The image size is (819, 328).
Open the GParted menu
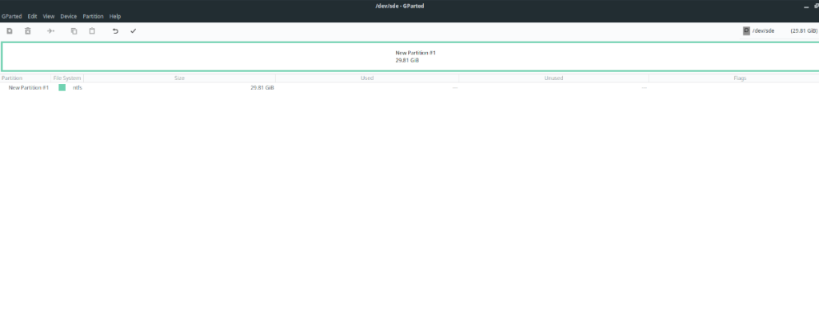11,16
